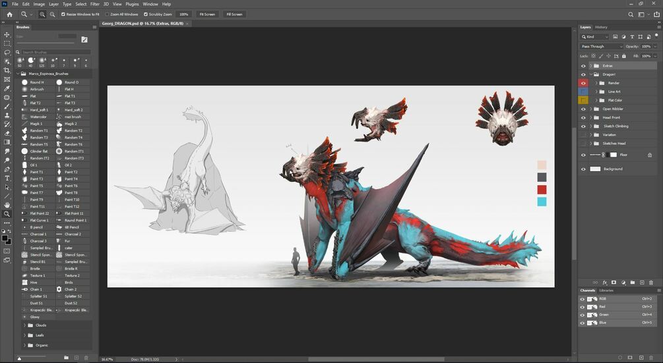Expand the Clouds brush folder

(24, 325)
